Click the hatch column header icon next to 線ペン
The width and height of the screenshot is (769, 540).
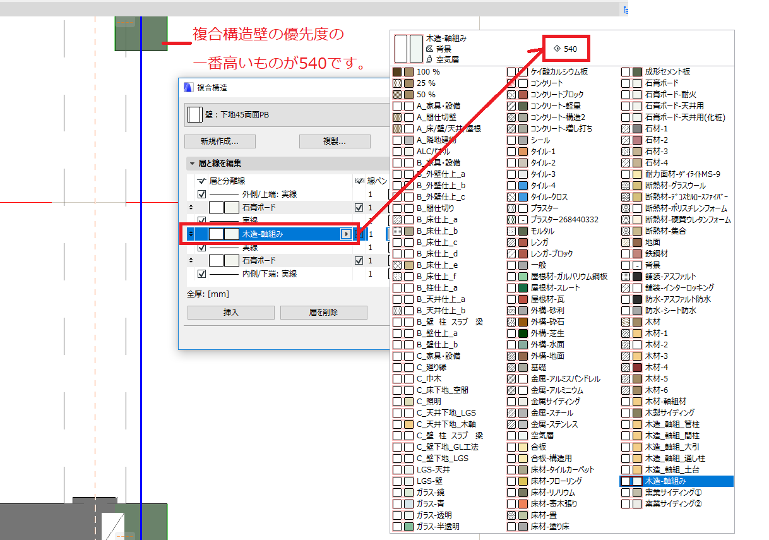(359, 181)
